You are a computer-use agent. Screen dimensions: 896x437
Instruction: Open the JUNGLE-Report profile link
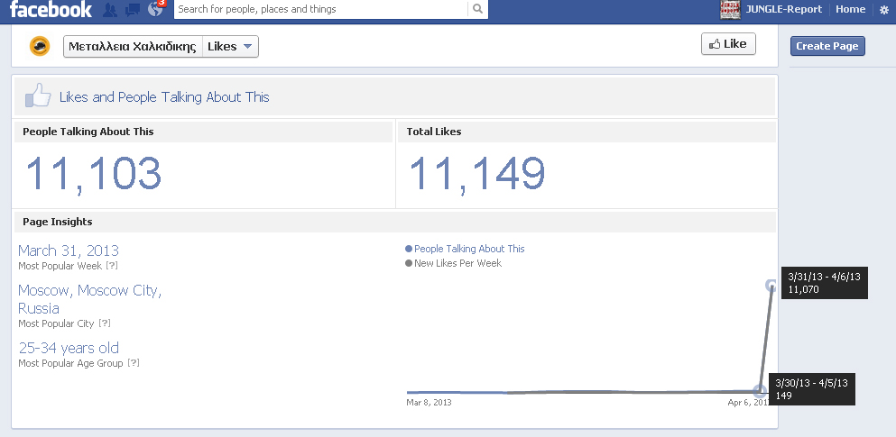[783, 9]
